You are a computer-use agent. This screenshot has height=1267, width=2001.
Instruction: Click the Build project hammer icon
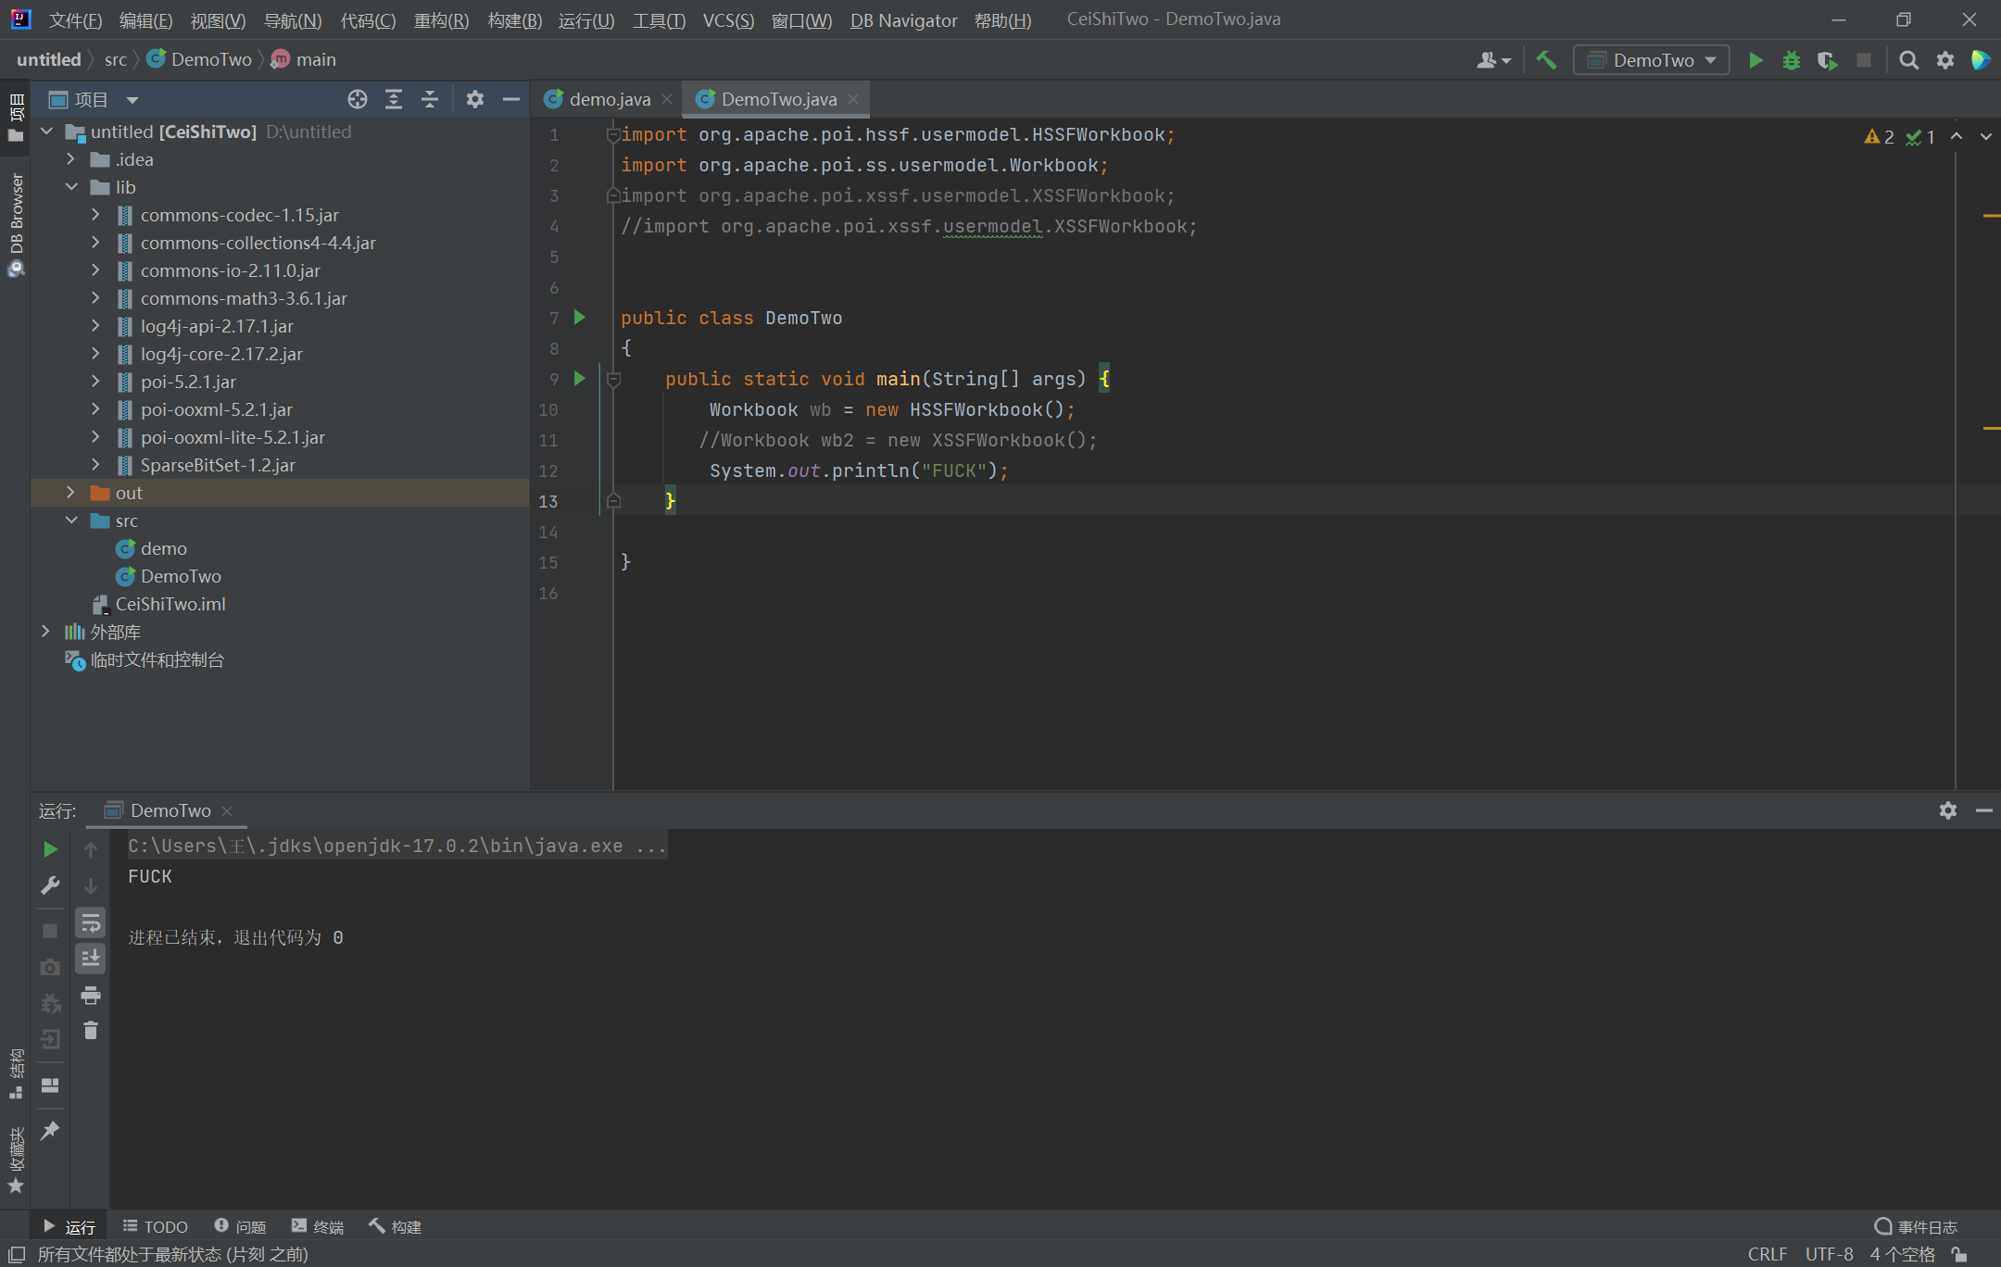pos(1546,60)
